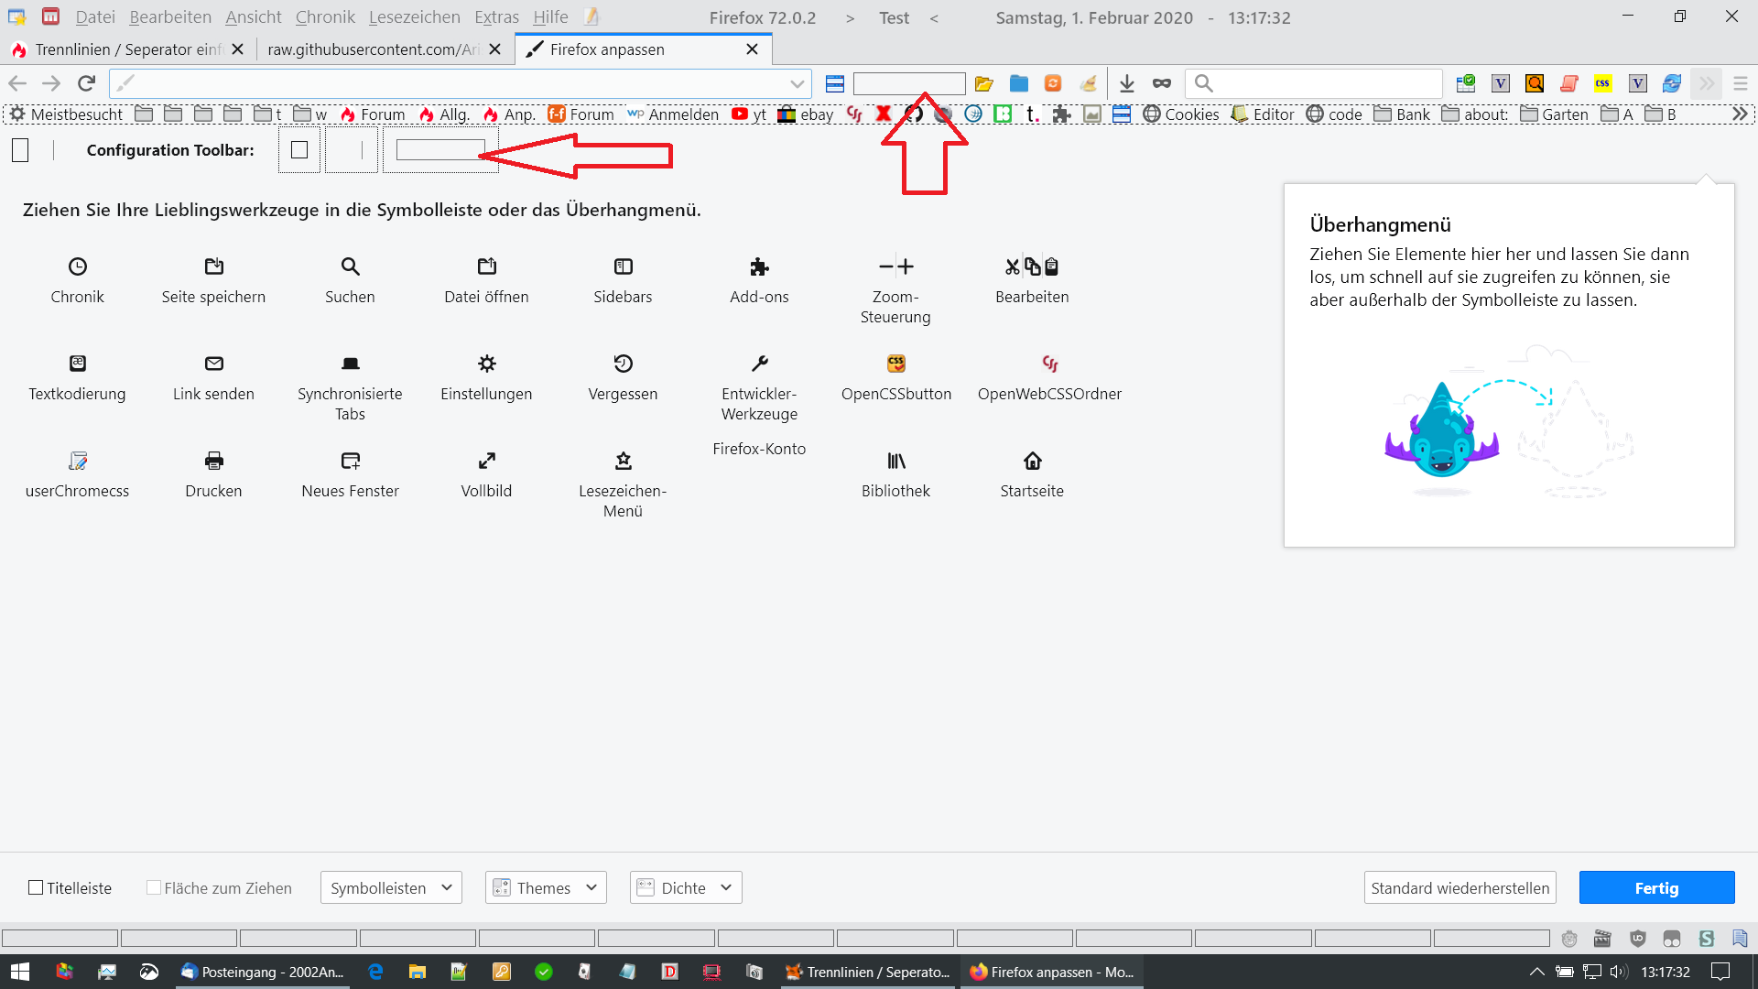
Task: Enable the Titelleiste checkbox
Action: [36, 887]
